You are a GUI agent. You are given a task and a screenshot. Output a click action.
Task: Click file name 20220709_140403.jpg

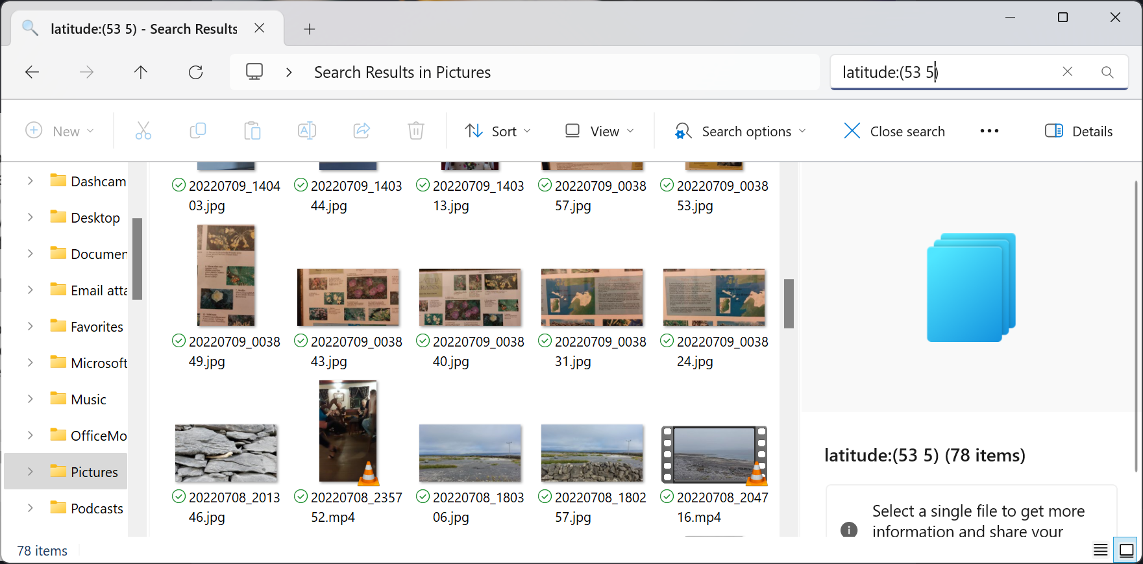(x=234, y=195)
